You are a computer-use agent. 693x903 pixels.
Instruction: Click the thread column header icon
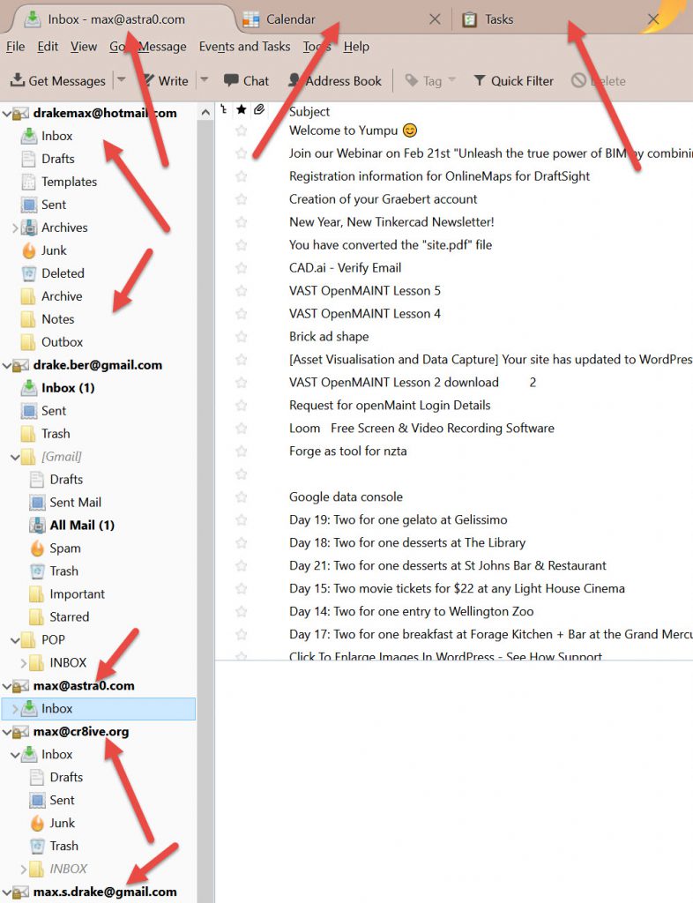[224, 110]
